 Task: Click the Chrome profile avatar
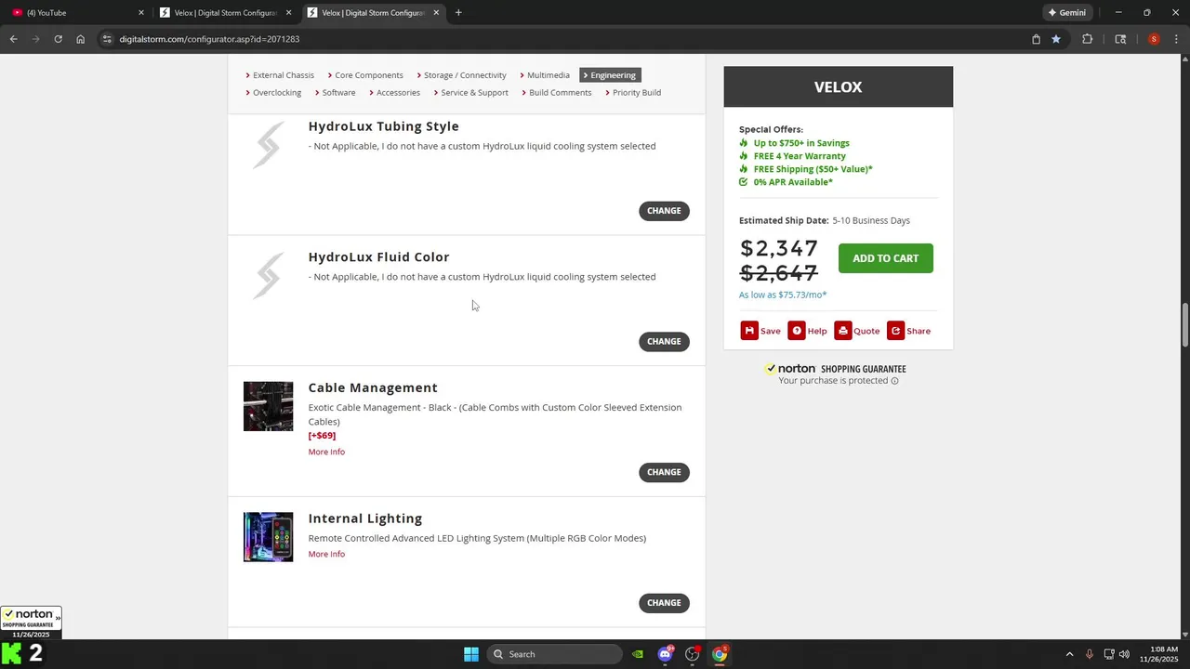pyautogui.click(x=1154, y=39)
